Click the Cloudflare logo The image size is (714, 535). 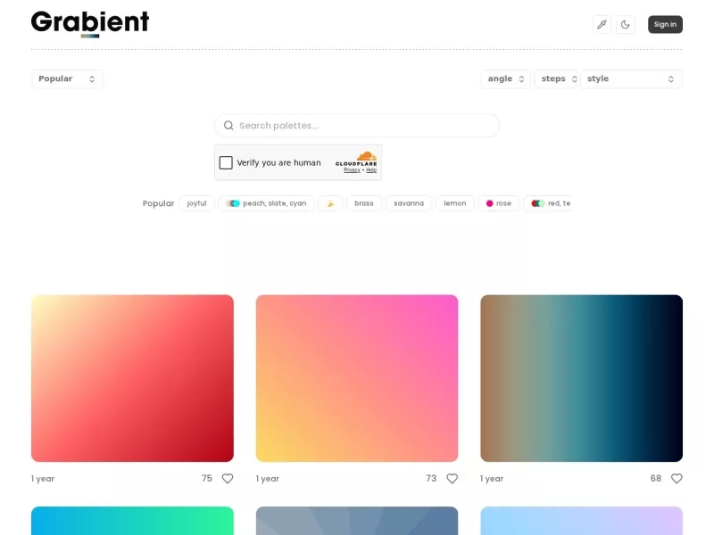pos(356,160)
